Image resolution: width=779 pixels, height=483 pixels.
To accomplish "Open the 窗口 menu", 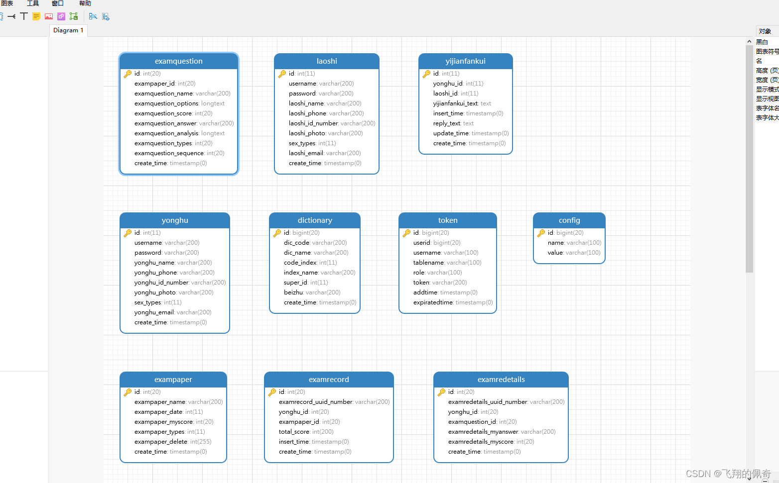I will 58,3.
